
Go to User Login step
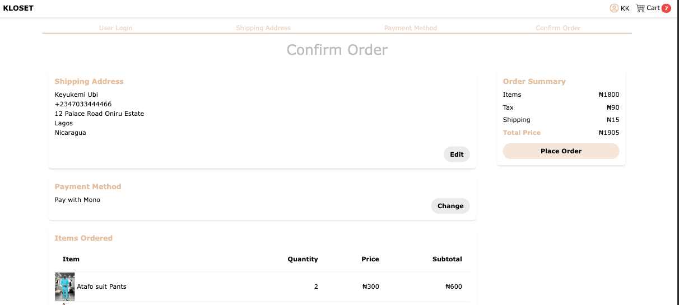point(116,28)
